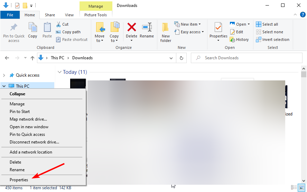Switch to the View tab
This screenshot has height=192, width=307.
[69, 15]
